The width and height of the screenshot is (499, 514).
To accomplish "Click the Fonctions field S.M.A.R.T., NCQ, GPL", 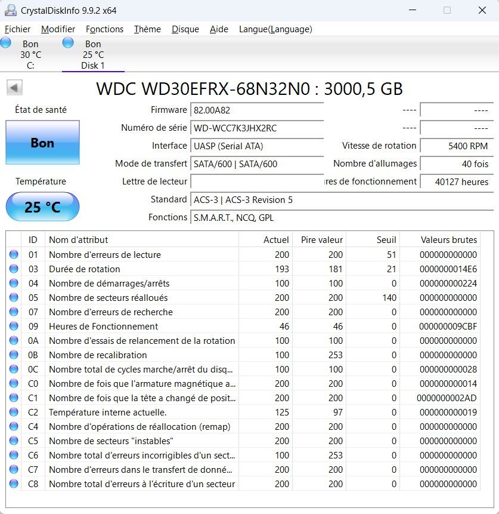I will [342, 217].
